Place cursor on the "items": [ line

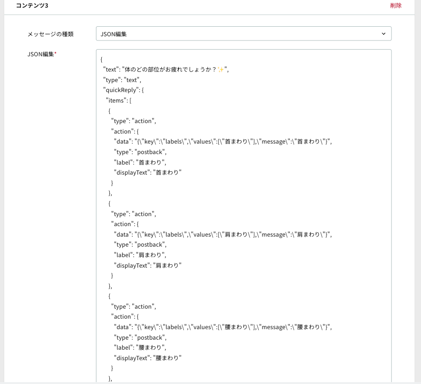tap(119, 101)
